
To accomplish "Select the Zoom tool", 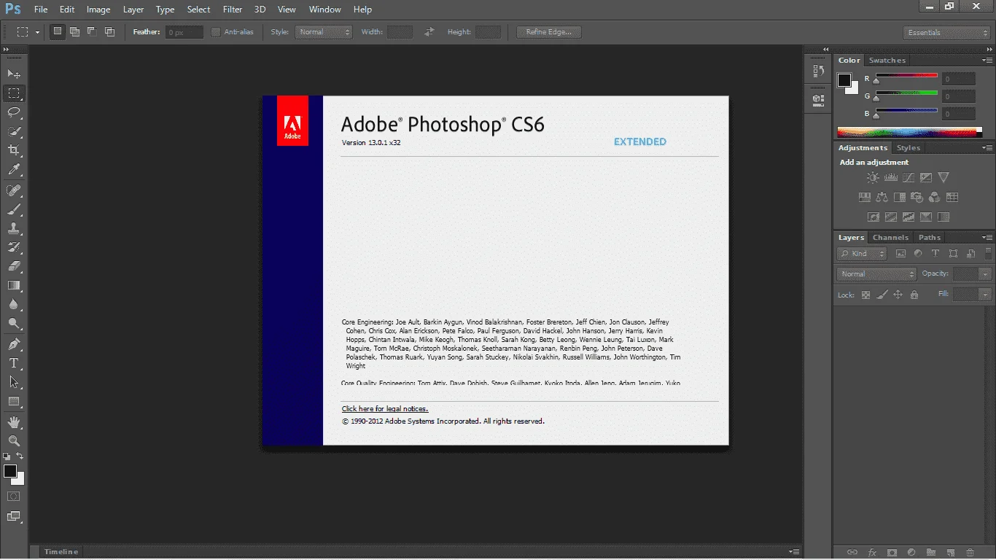I will click(x=14, y=441).
